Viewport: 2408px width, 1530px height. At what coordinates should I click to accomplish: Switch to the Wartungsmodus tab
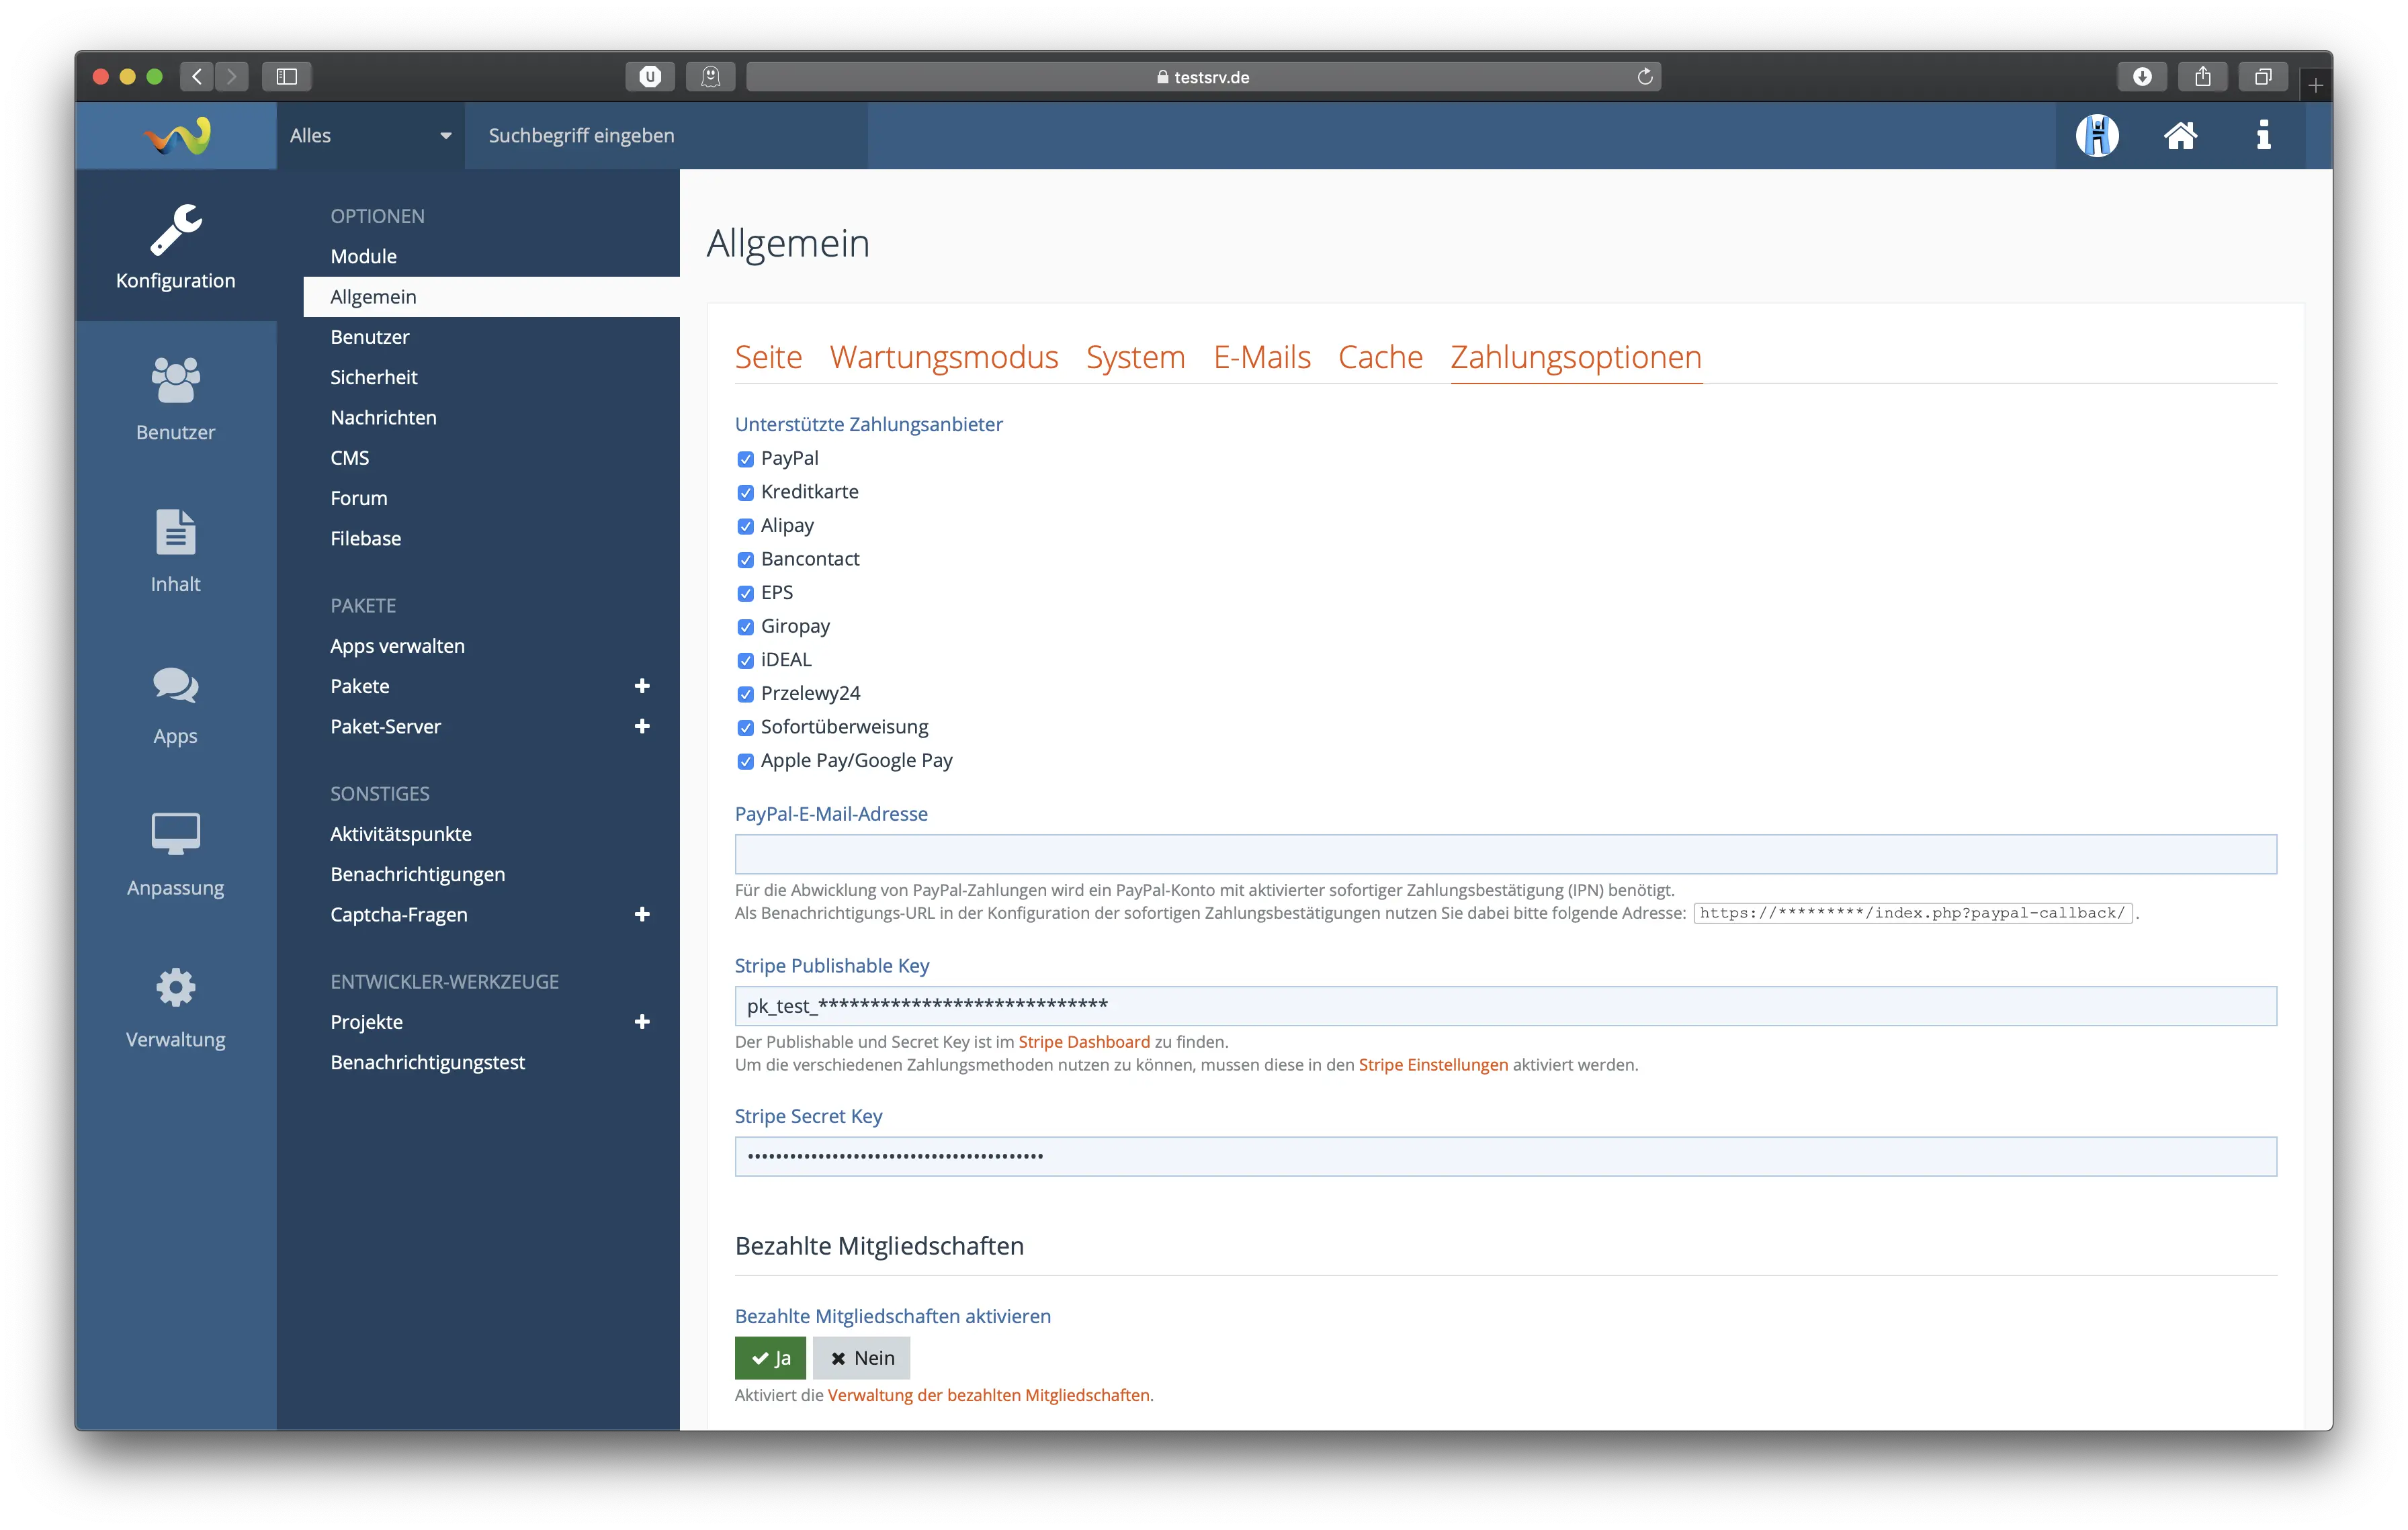[943, 357]
